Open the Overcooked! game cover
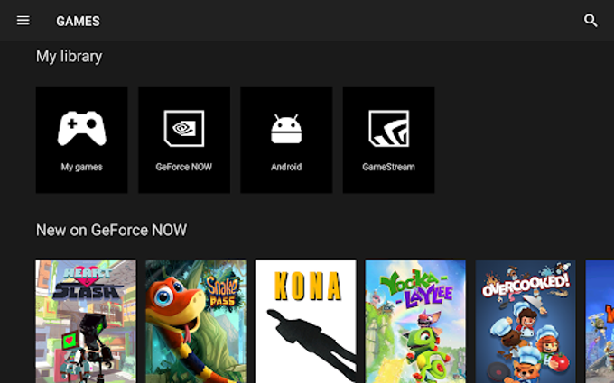The width and height of the screenshot is (614, 383). pos(525,321)
